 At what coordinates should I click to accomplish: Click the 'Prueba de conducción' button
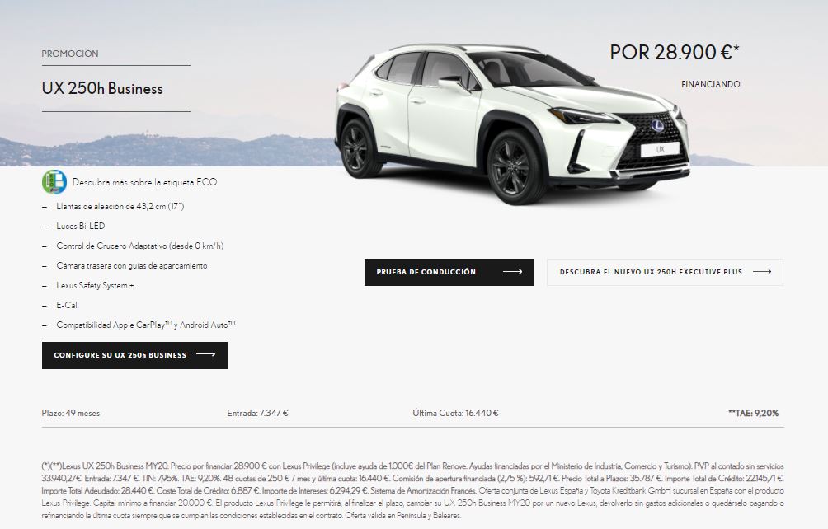pos(449,272)
